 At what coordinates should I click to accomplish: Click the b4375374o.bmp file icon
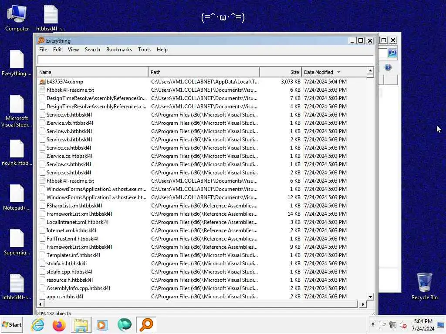pyautogui.click(x=42, y=82)
